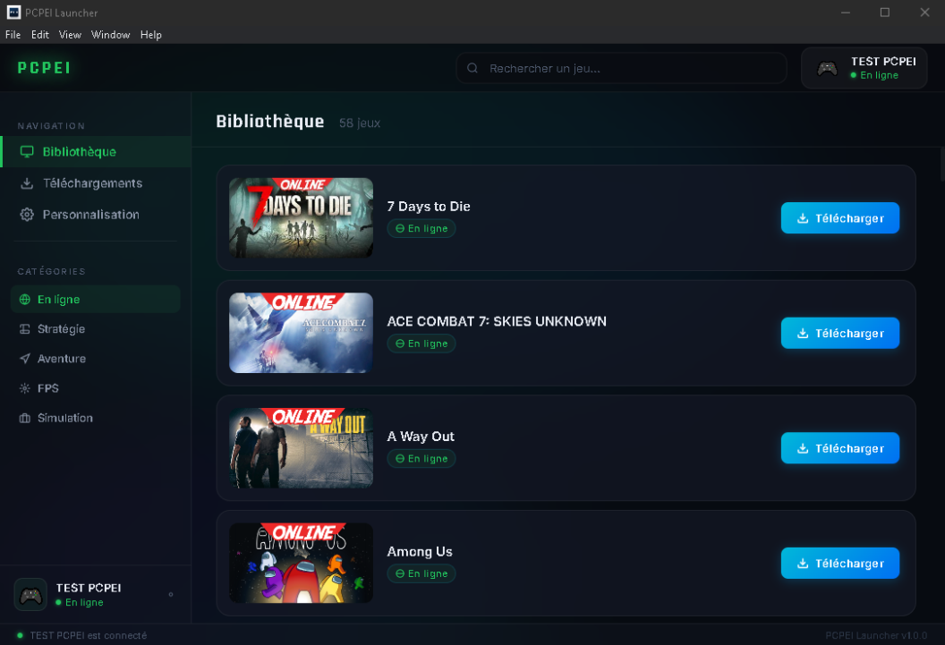This screenshot has height=645, width=945.
Task: Click the Bibliothèque page heading
Action: tap(270, 122)
